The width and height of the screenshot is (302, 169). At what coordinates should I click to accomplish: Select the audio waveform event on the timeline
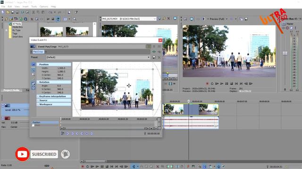coord(191,123)
